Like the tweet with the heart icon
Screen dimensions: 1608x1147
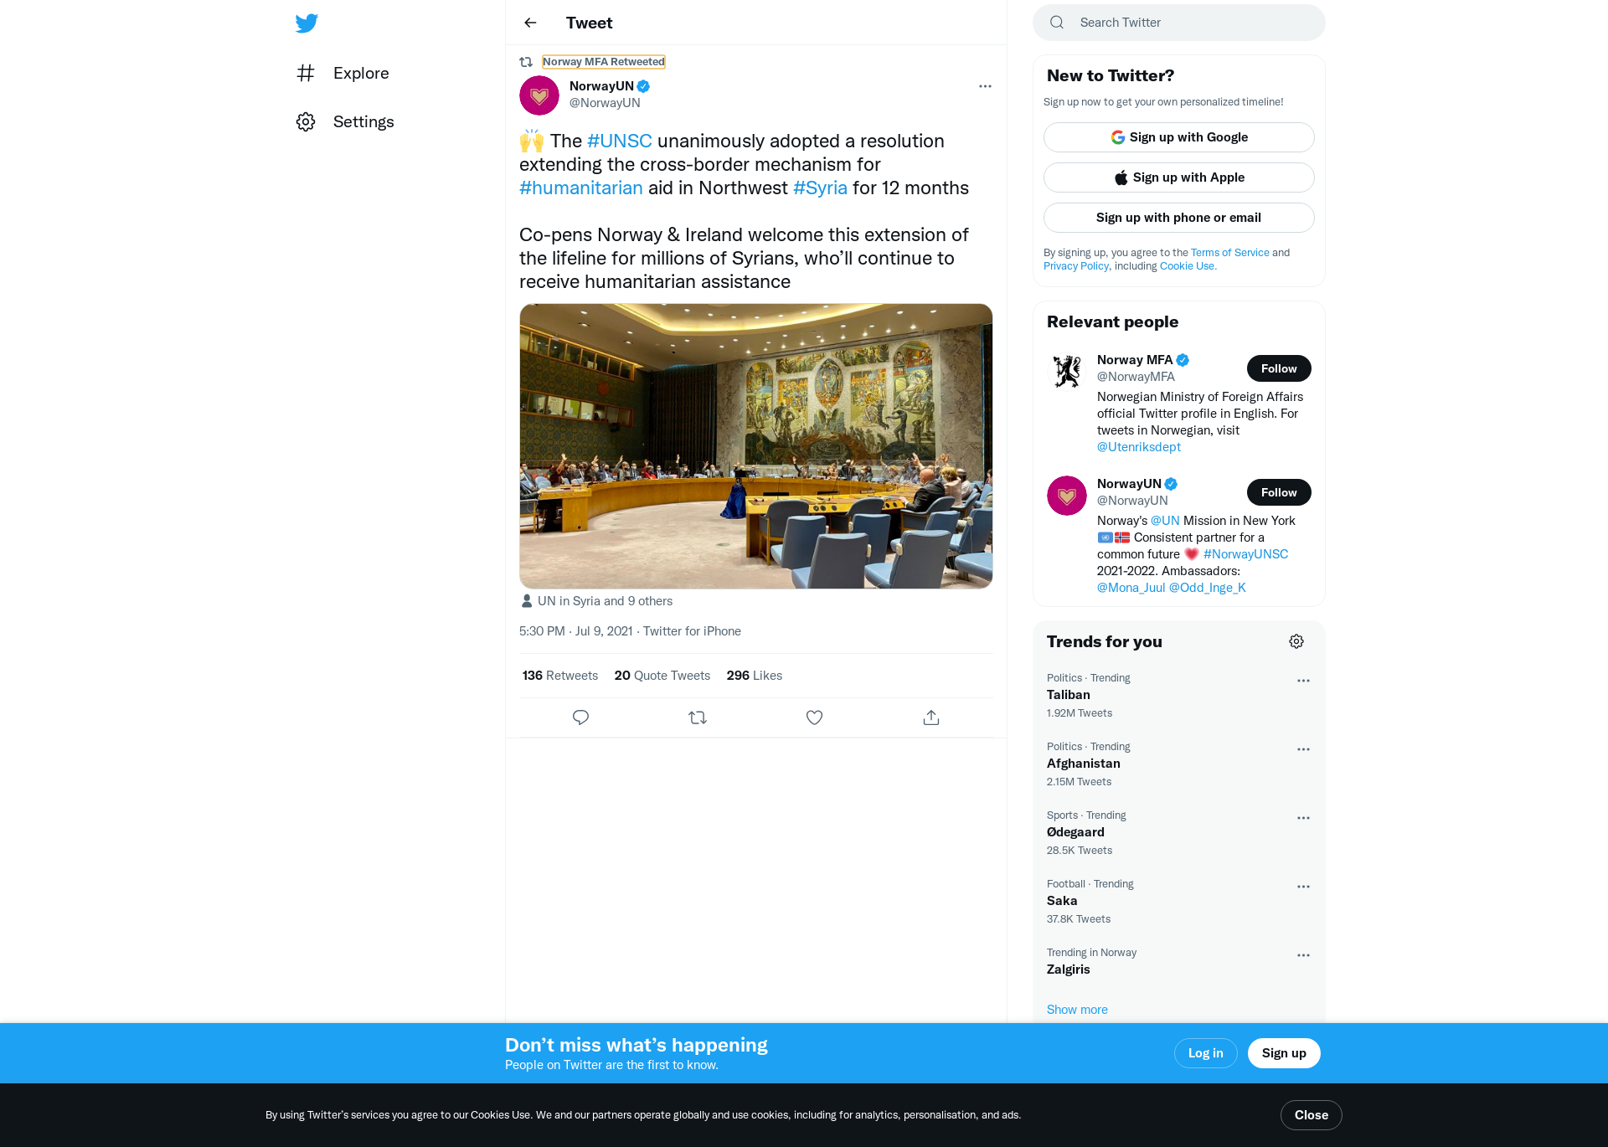click(x=814, y=718)
